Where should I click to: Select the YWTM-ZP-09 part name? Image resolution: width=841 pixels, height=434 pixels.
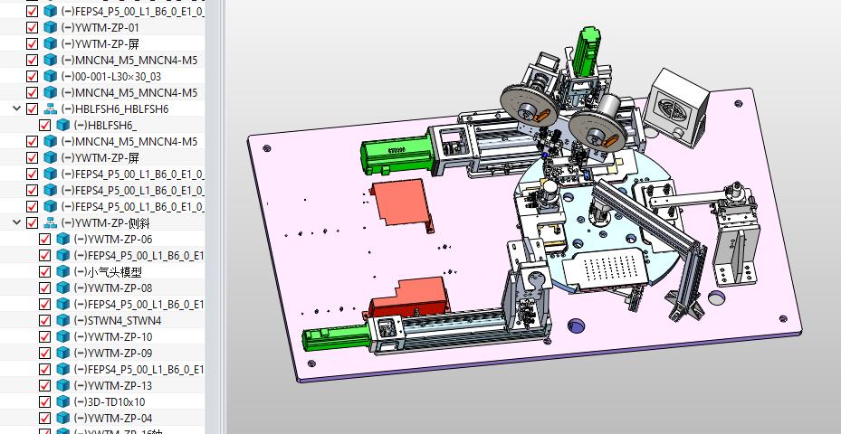click(113, 353)
